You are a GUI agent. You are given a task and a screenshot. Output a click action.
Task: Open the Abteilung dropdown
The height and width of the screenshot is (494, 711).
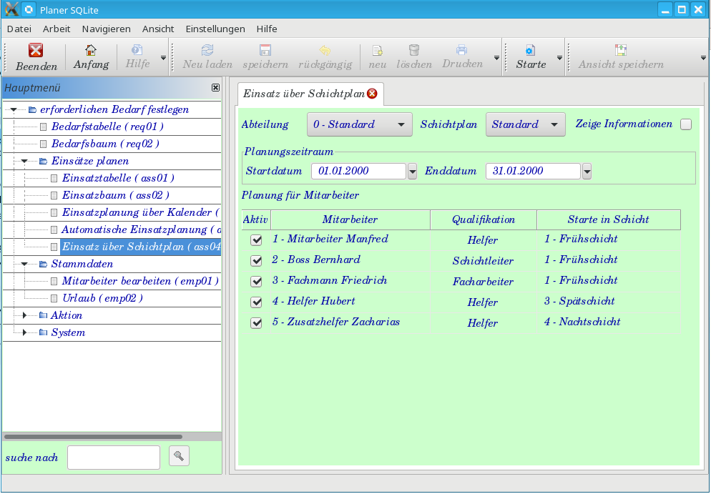[x=359, y=124]
